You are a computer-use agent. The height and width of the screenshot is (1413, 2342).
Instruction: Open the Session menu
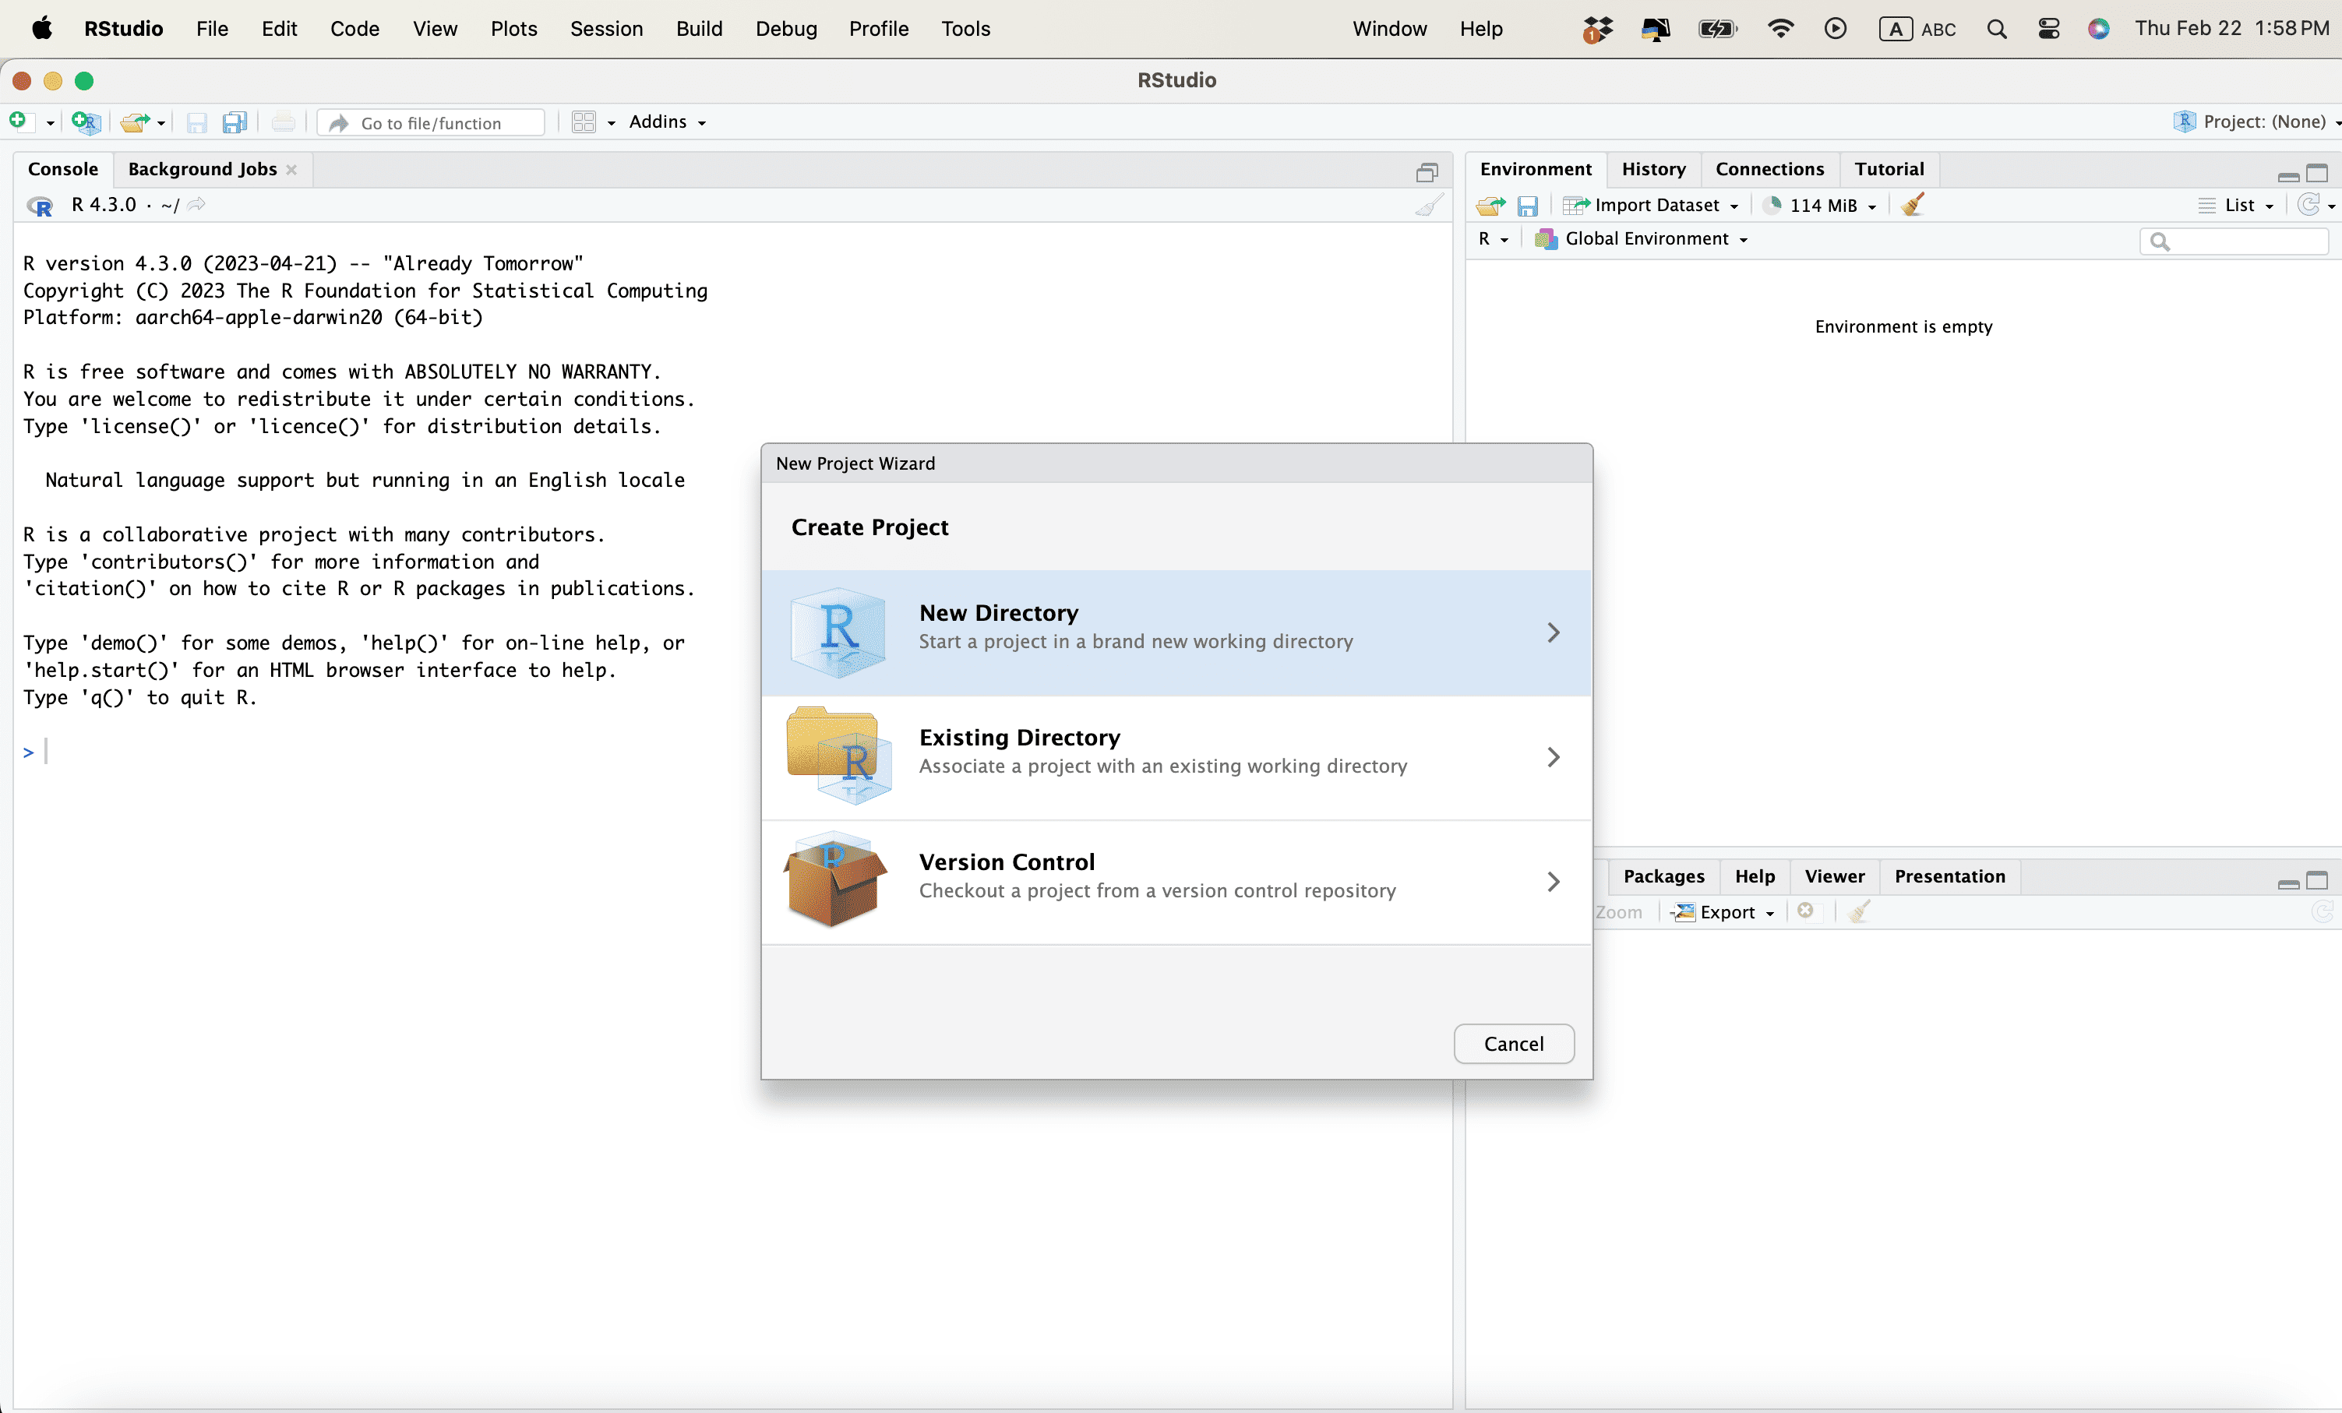tap(605, 29)
